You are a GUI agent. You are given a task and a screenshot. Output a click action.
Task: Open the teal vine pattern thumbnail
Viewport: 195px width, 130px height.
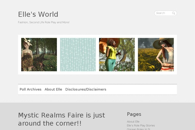pyautogui.click(x=78, y=55)
